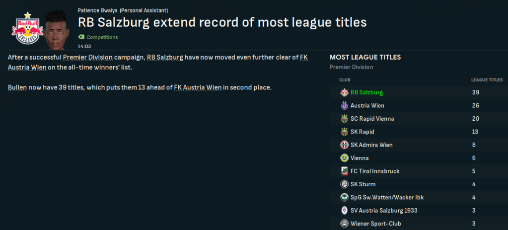Image resolution: width=508 pixels, height=230 pixels.
Task: Sort by the League Titles column header
Action: [x=487, y=79]
